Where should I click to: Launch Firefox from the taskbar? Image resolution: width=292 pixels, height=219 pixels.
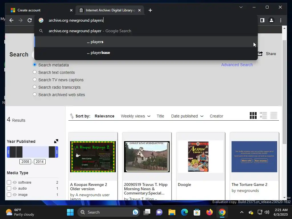(x=210, y=212)
